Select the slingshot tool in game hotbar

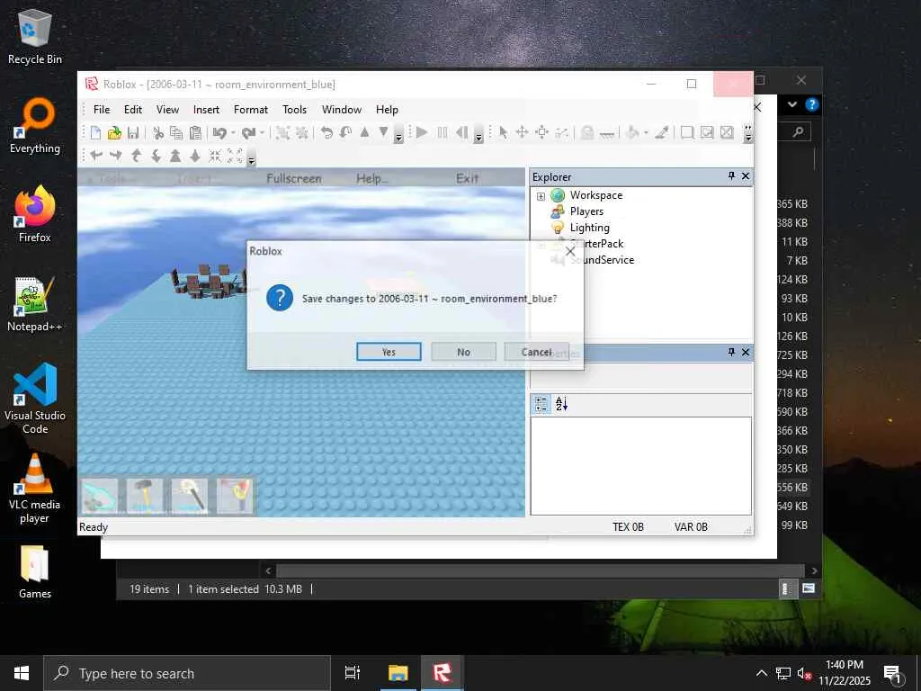236,497
